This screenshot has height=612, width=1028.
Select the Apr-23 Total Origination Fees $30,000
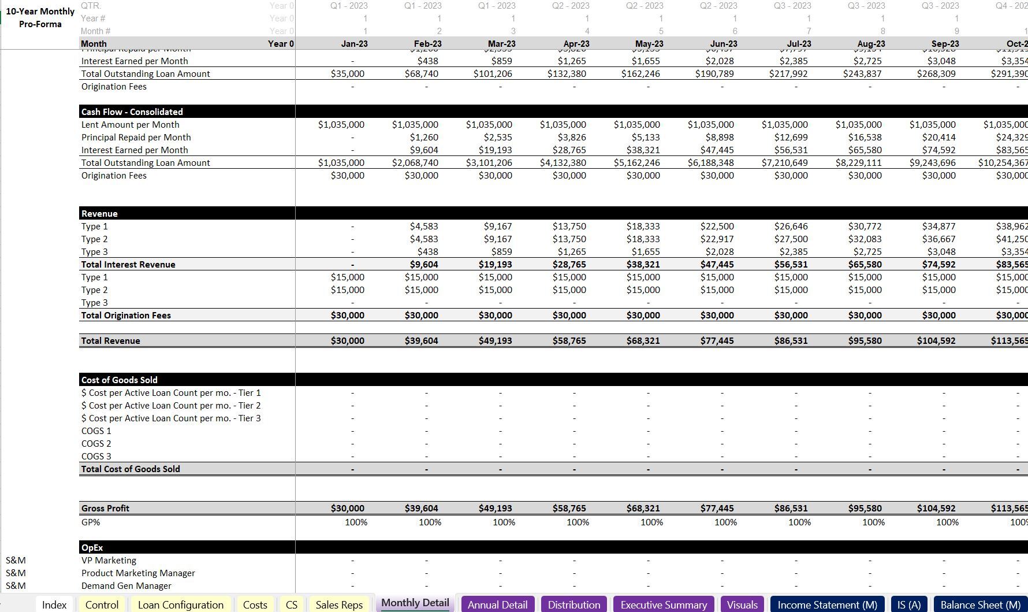tap(569, 315)
